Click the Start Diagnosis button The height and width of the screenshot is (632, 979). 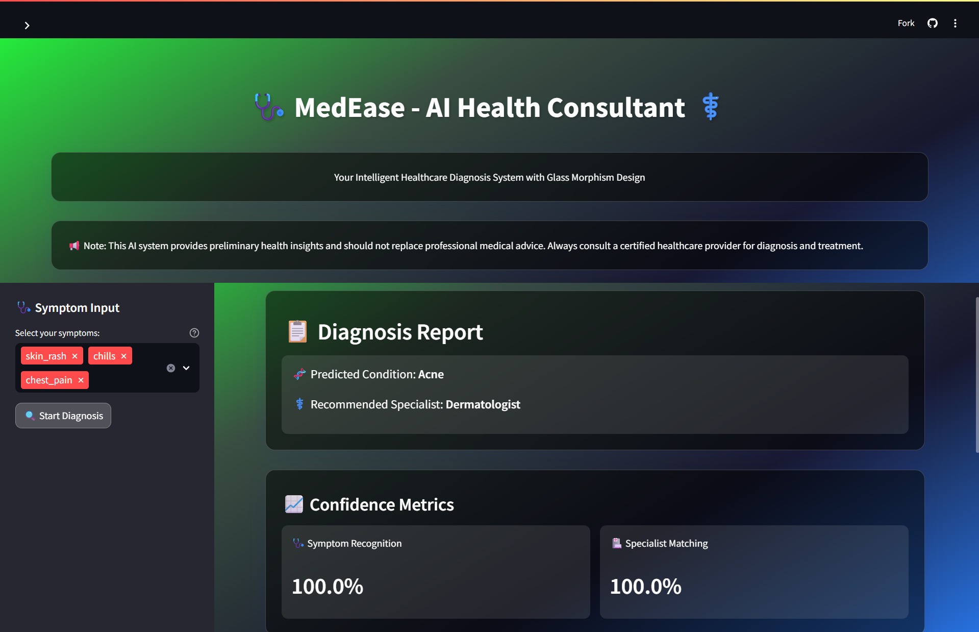(x=63, y=416)
